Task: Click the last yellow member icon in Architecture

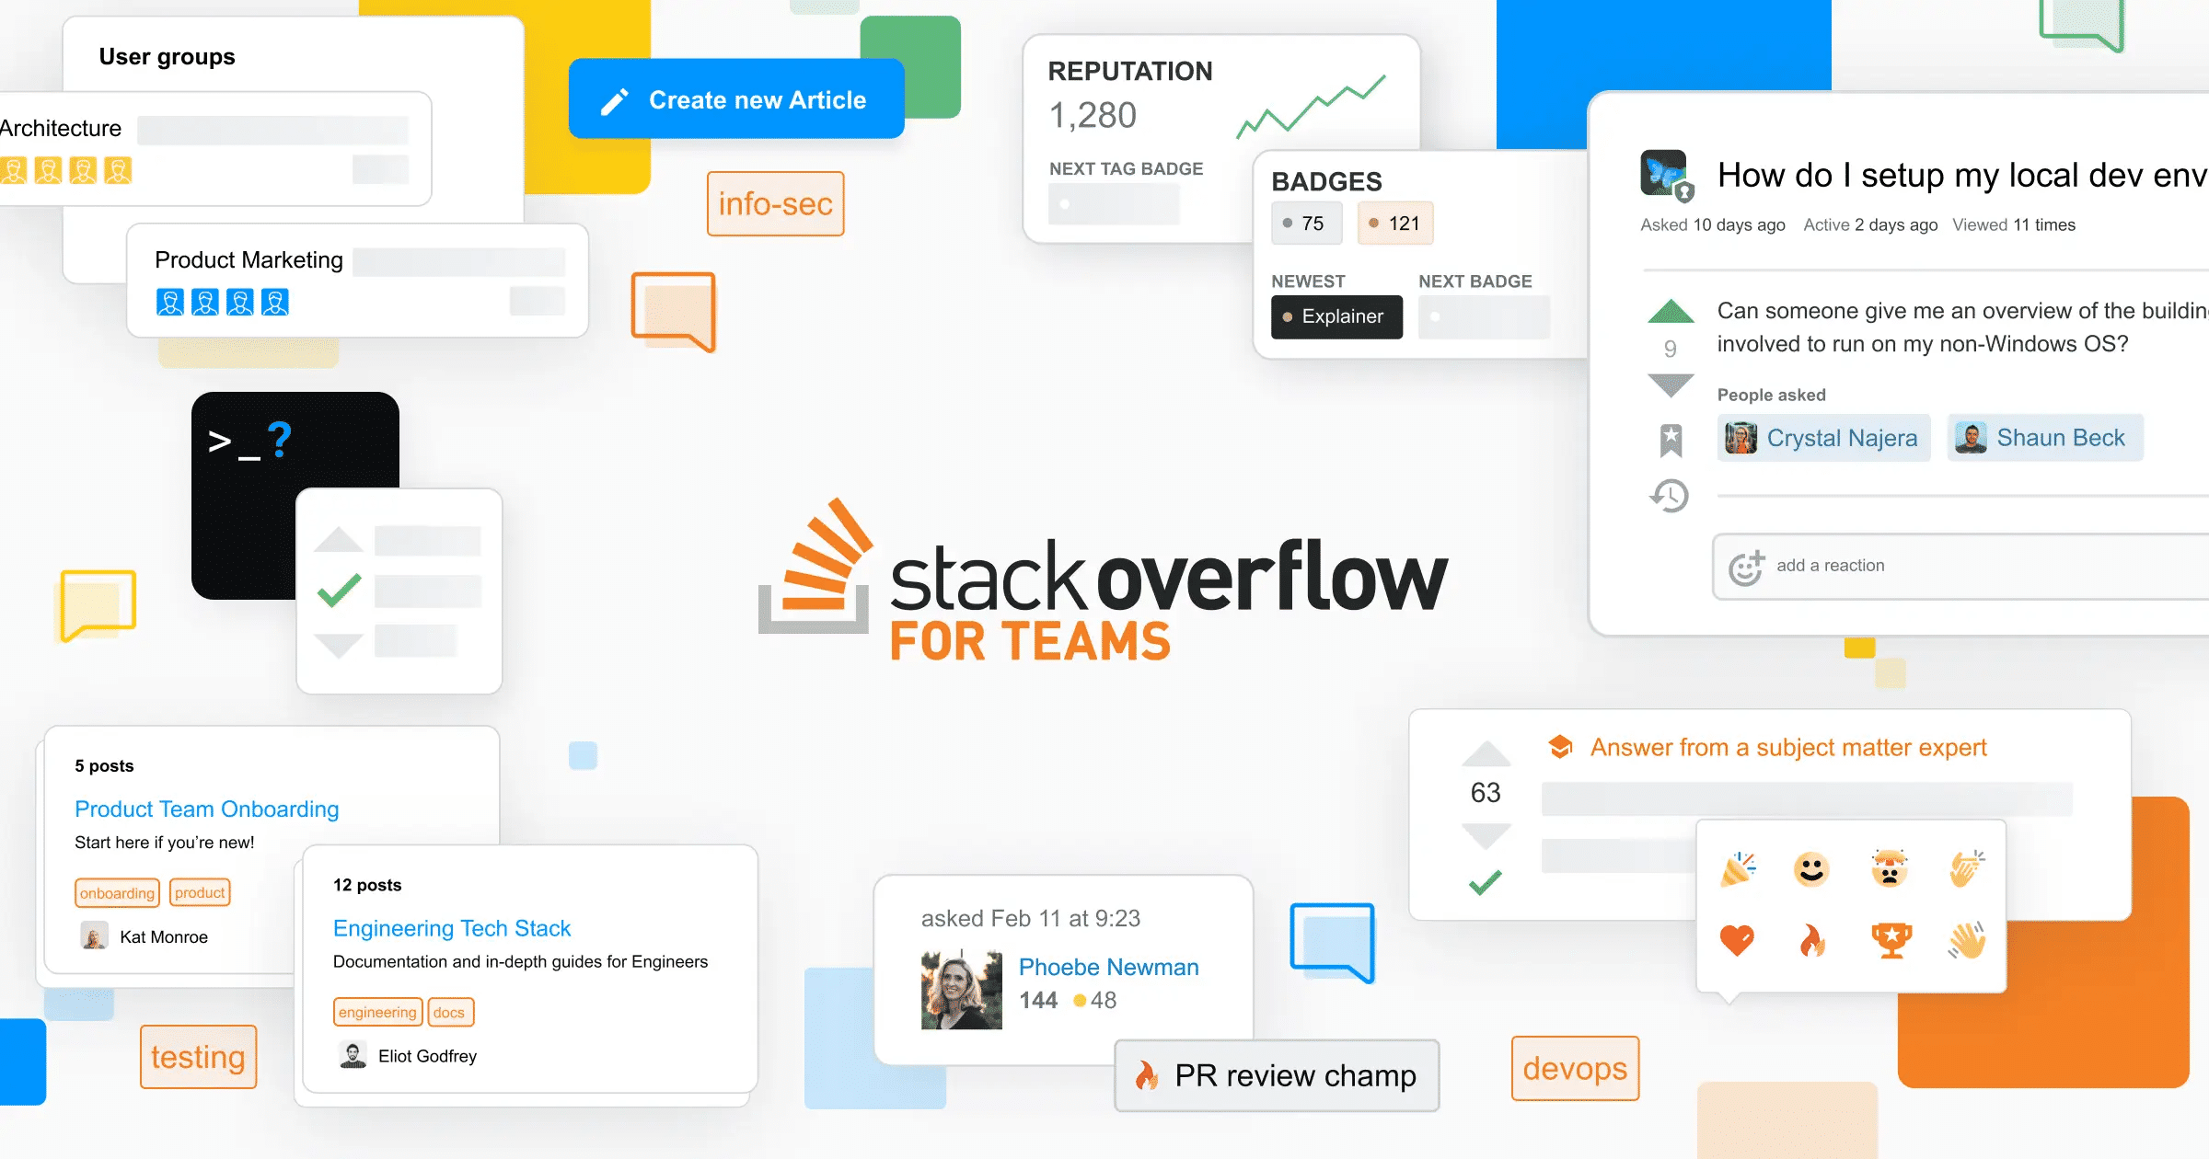Action: tap(118, 170)
